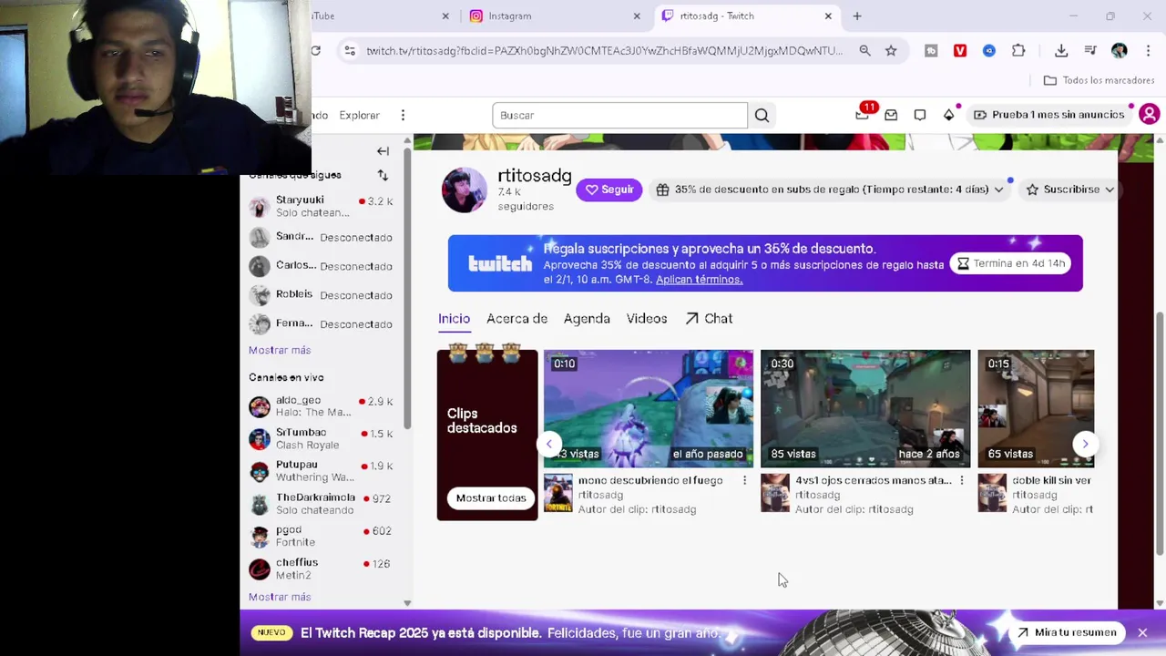1166x656 pixels.
Task: Open Staryuuki in followed channels
Action: pyautogui.click(x=322, y=206)
